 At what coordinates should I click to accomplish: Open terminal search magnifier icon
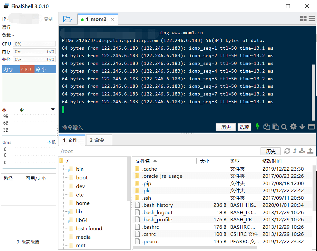point(284,127)
